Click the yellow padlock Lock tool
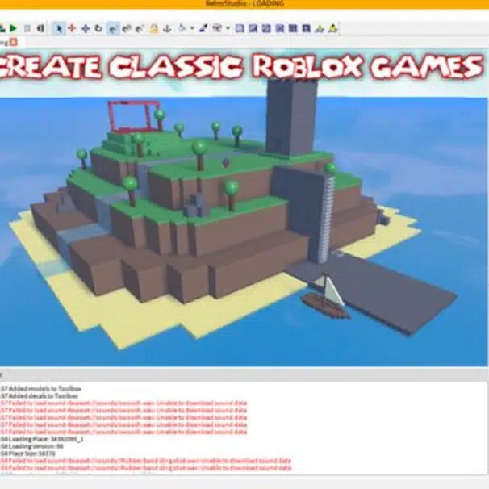Image resolution: width=489 pixels, height=489 pixels. tap(154, 28)
